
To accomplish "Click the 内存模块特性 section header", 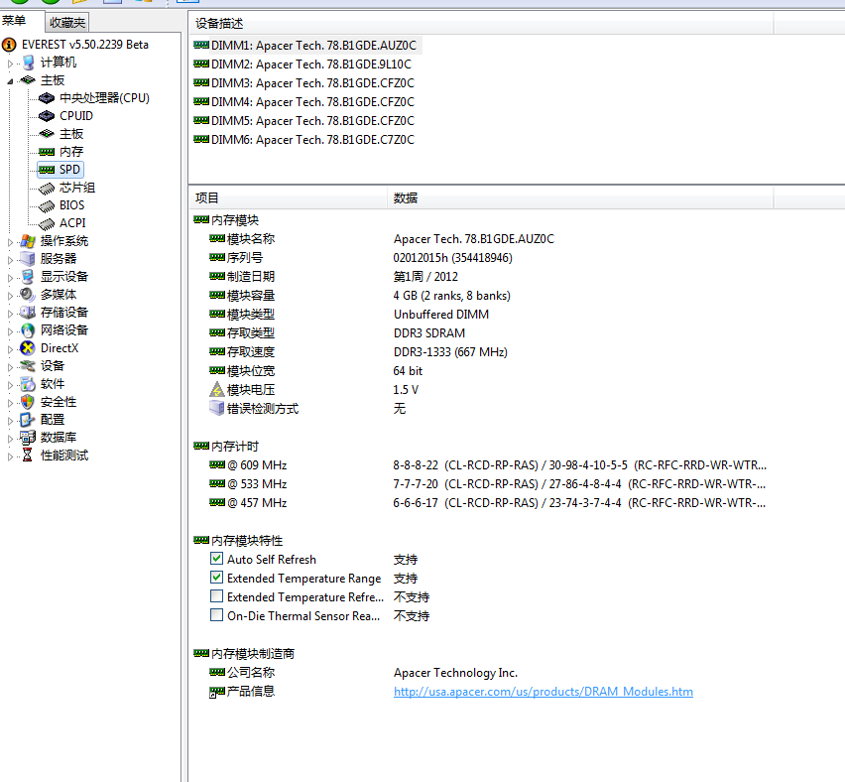I will tap(247, 541).
